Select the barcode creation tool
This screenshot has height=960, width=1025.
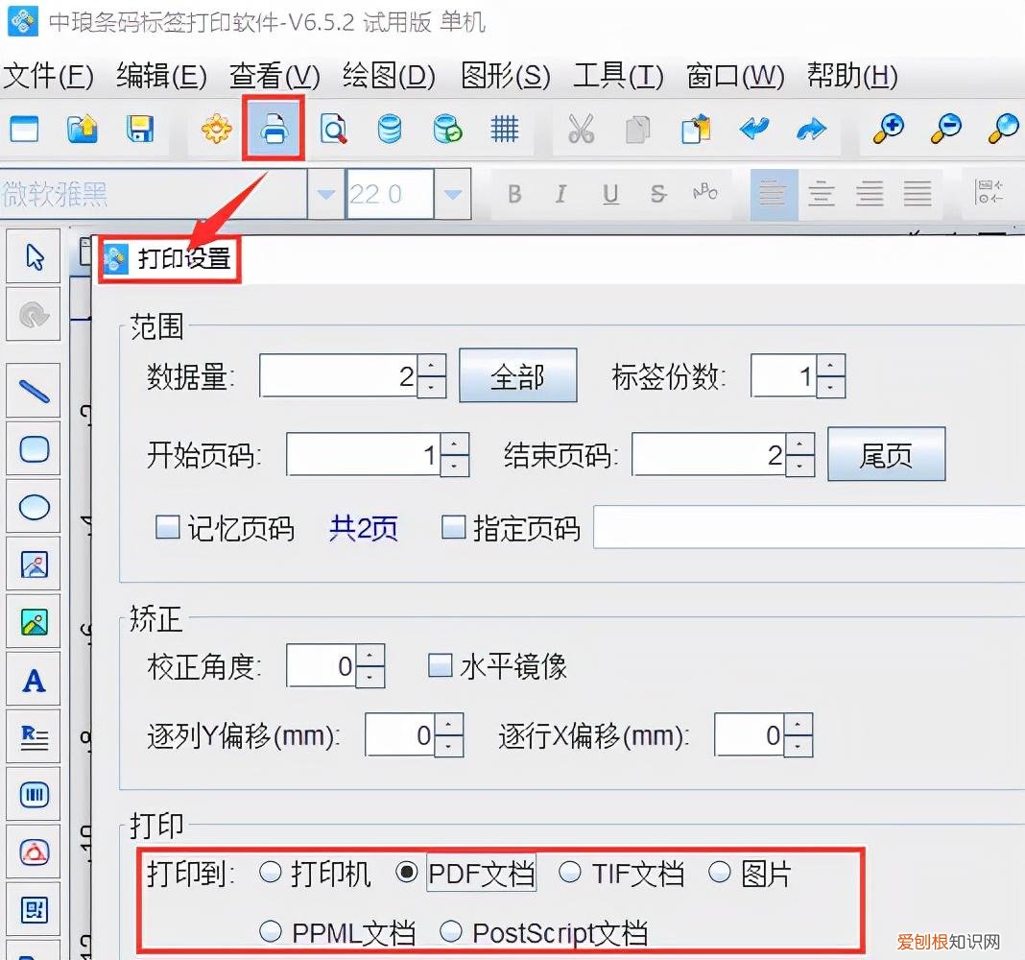click(34, 794)
